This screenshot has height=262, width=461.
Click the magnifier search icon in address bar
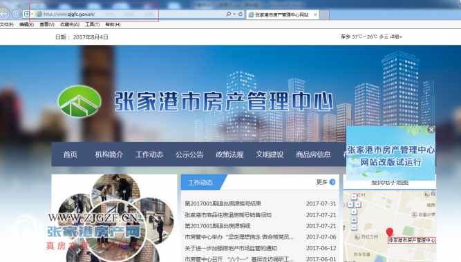tap(228, 14)
